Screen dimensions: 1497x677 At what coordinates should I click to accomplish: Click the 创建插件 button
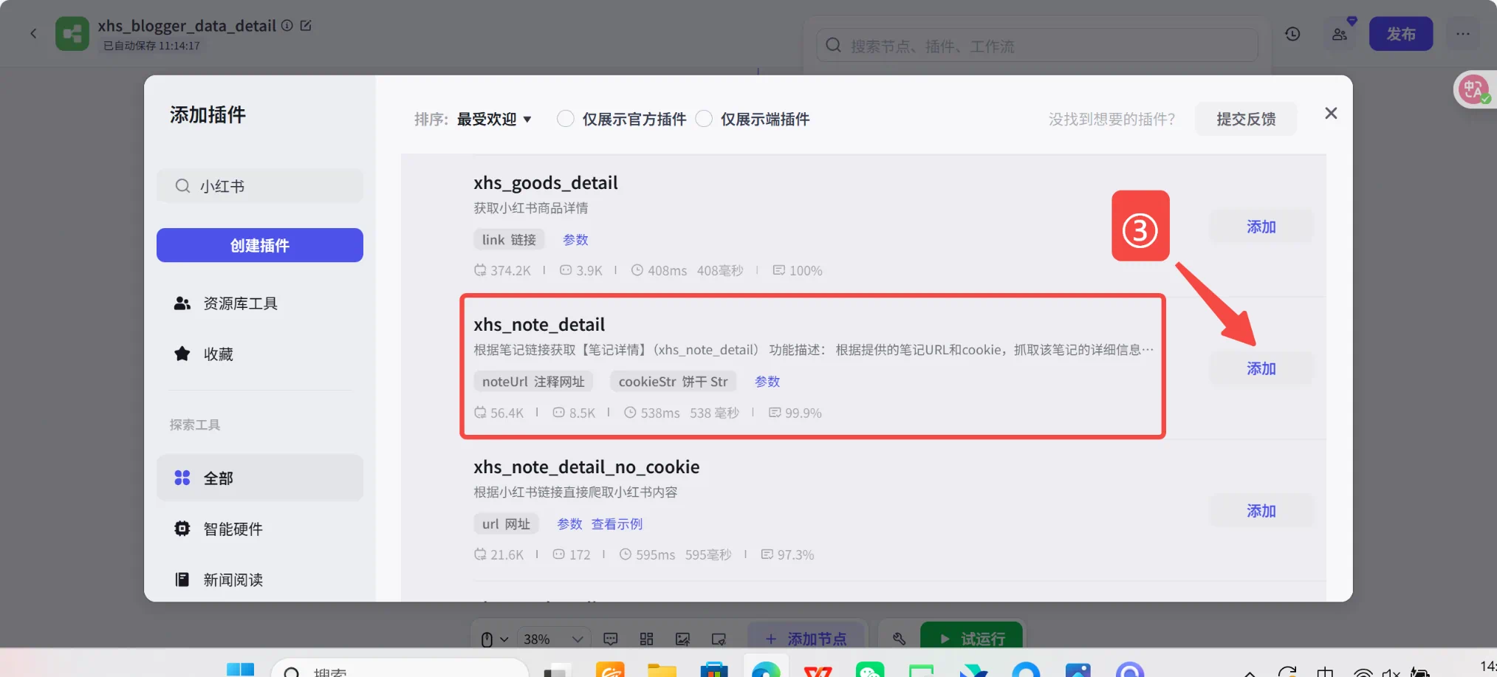point(260,245)
